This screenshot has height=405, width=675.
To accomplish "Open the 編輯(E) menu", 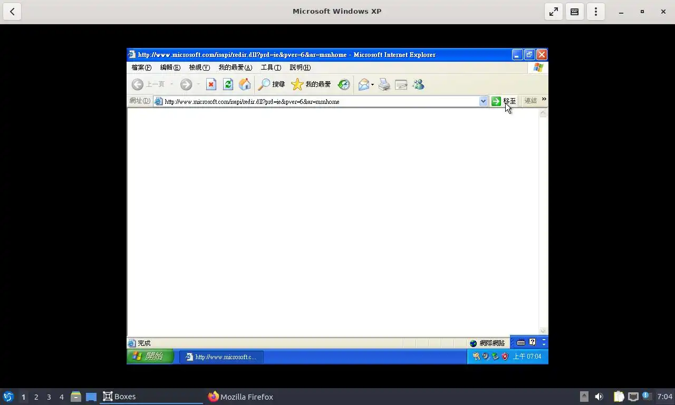I will 170,67.
